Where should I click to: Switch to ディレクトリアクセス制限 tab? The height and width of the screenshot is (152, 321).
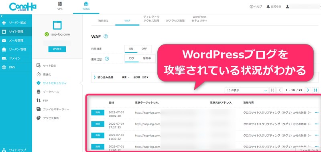[151, 19]
